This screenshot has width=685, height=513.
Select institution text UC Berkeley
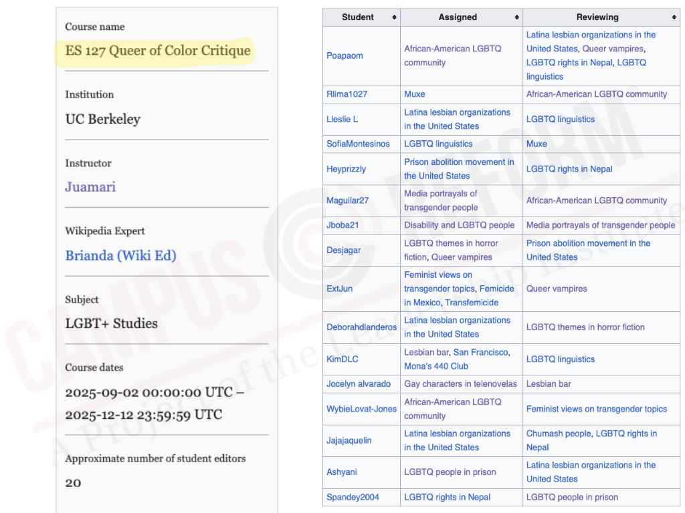pos(102,119)
